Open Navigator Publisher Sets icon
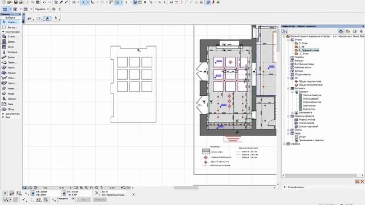Image resolution: width=365 pixels, height=205 pixels. tap(361, 31)
